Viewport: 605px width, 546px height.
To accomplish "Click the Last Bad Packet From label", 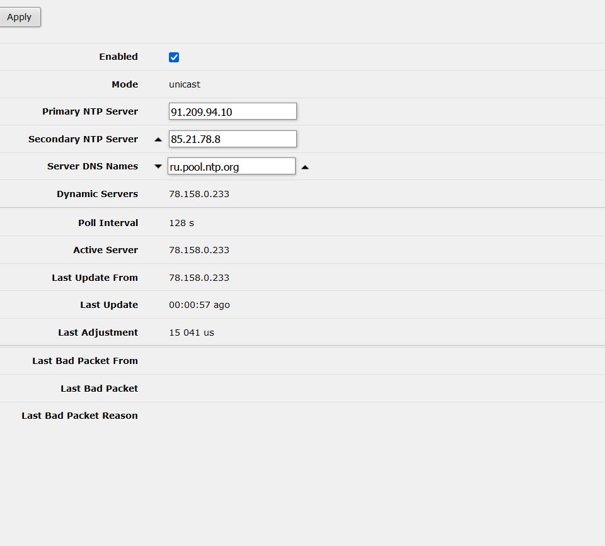I will 85,361.
